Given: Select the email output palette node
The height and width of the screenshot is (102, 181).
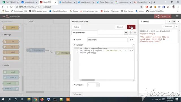Looking at the screenshot, I should coord(11,83).
